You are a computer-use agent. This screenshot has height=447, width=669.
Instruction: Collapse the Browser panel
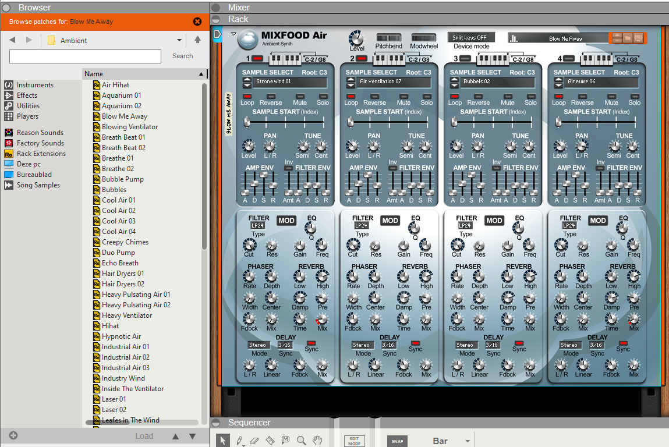pyautogui.click(x=6, y=7)
